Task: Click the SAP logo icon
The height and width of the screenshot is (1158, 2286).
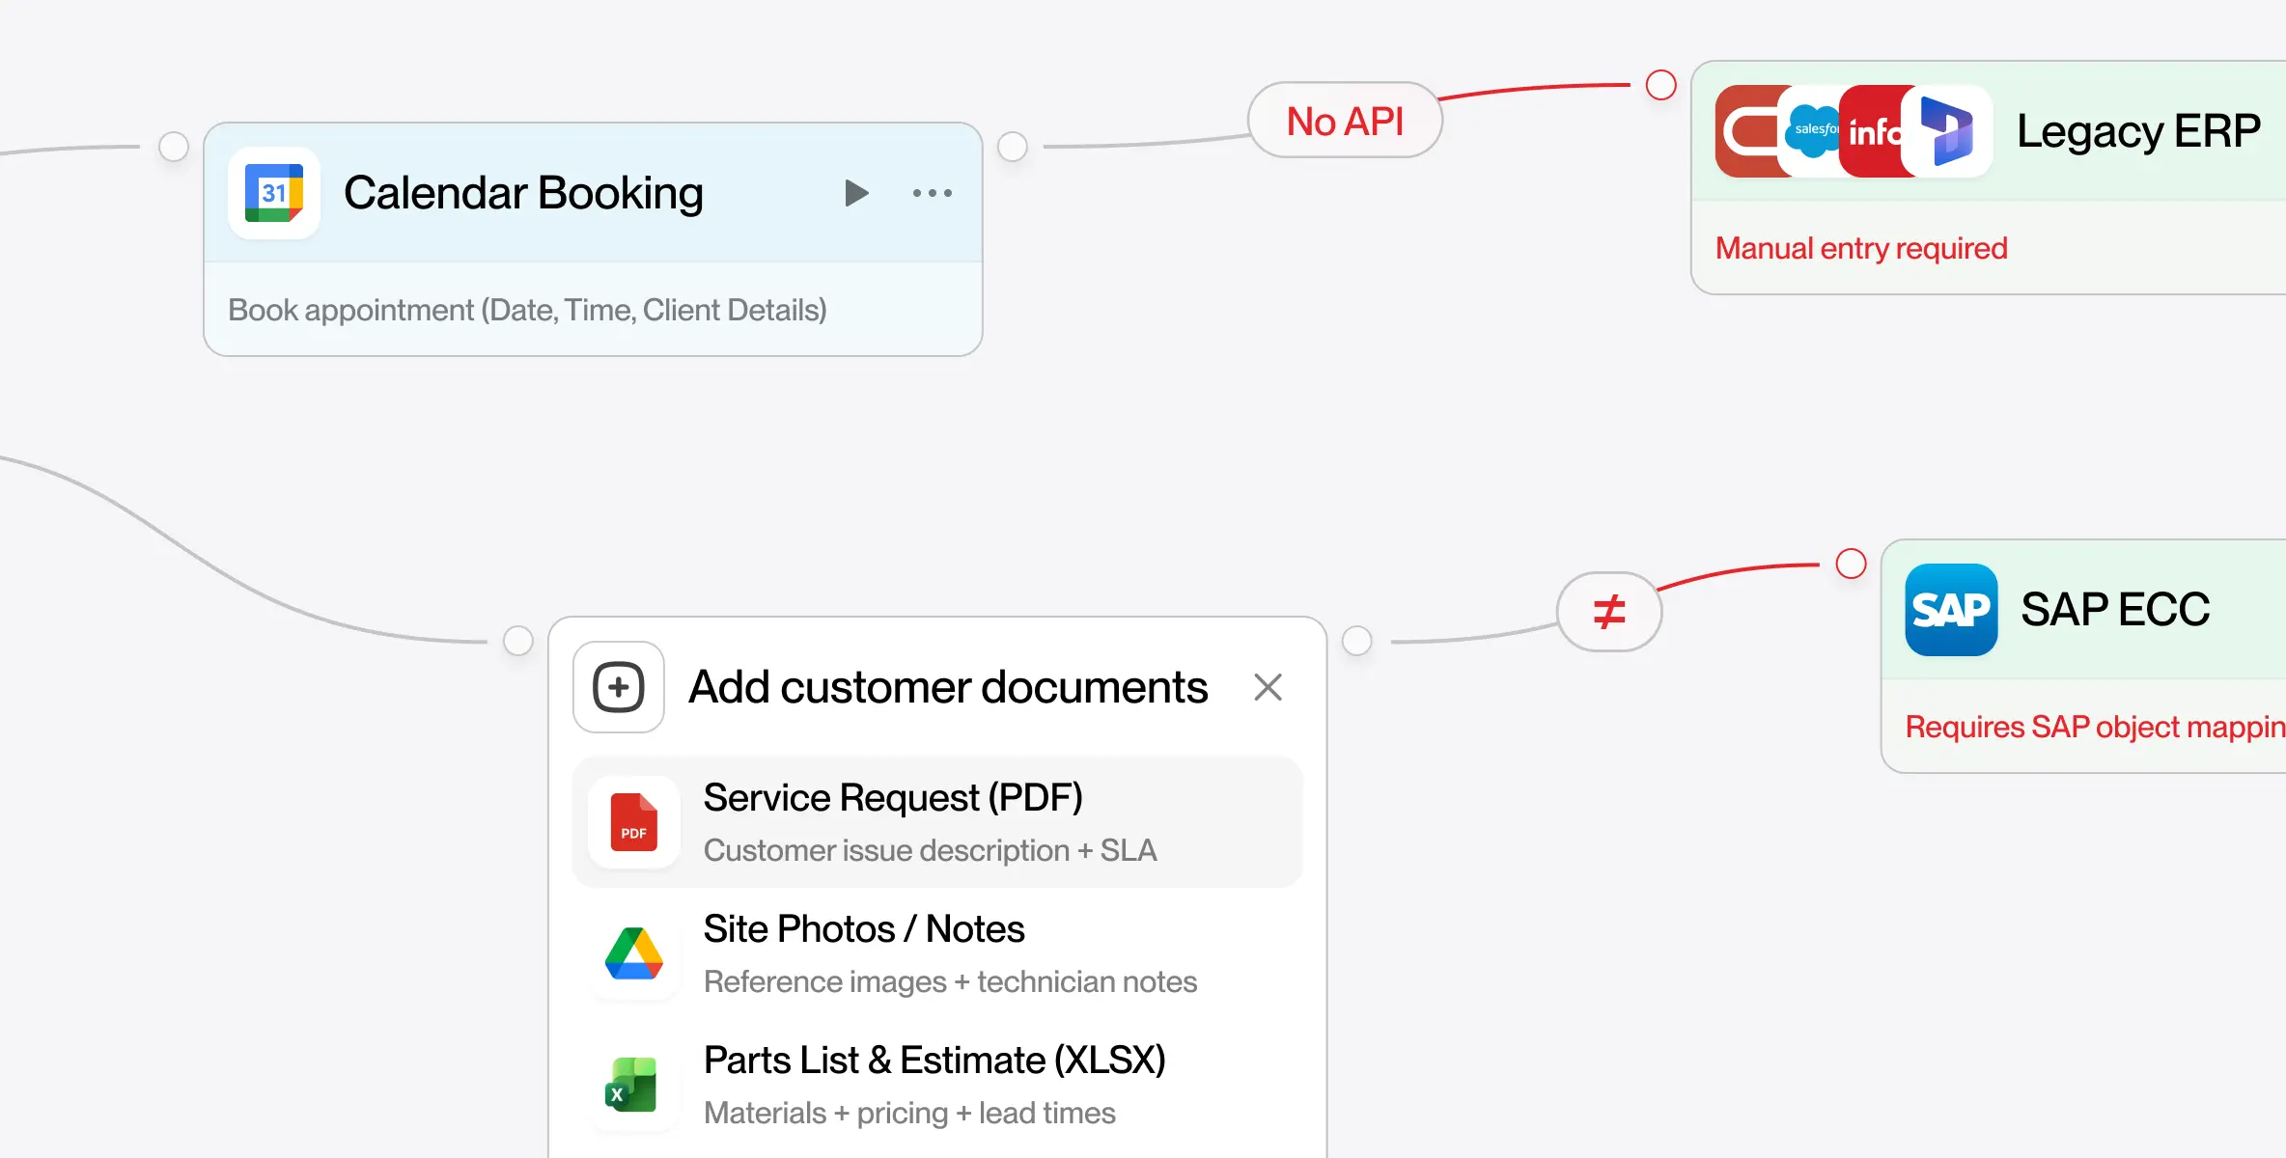Action: (x=1951, y=610)
